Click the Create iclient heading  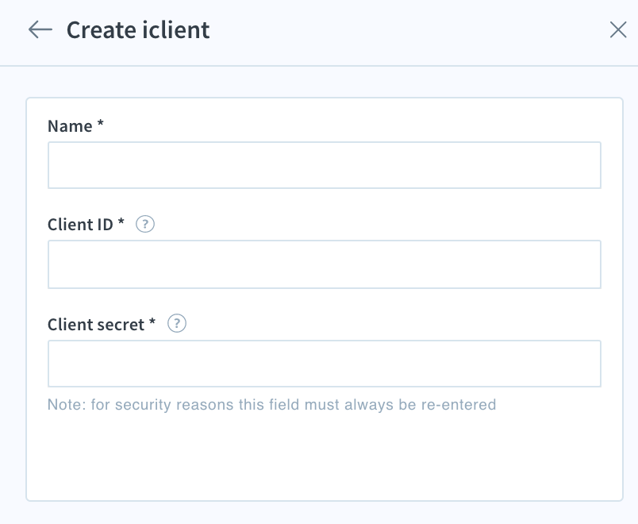[x=138, y=29]
